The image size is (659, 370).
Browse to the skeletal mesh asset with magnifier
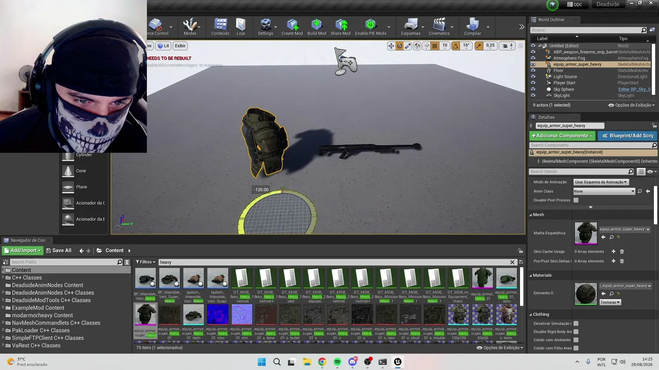(x=611, y=237)
